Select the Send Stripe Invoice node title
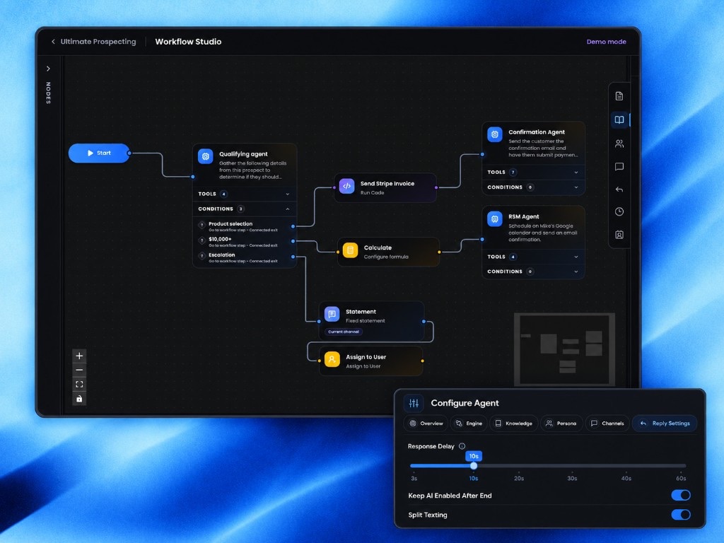Image resolution: width=724 pixels, height=543 pixels. point(387,183)
